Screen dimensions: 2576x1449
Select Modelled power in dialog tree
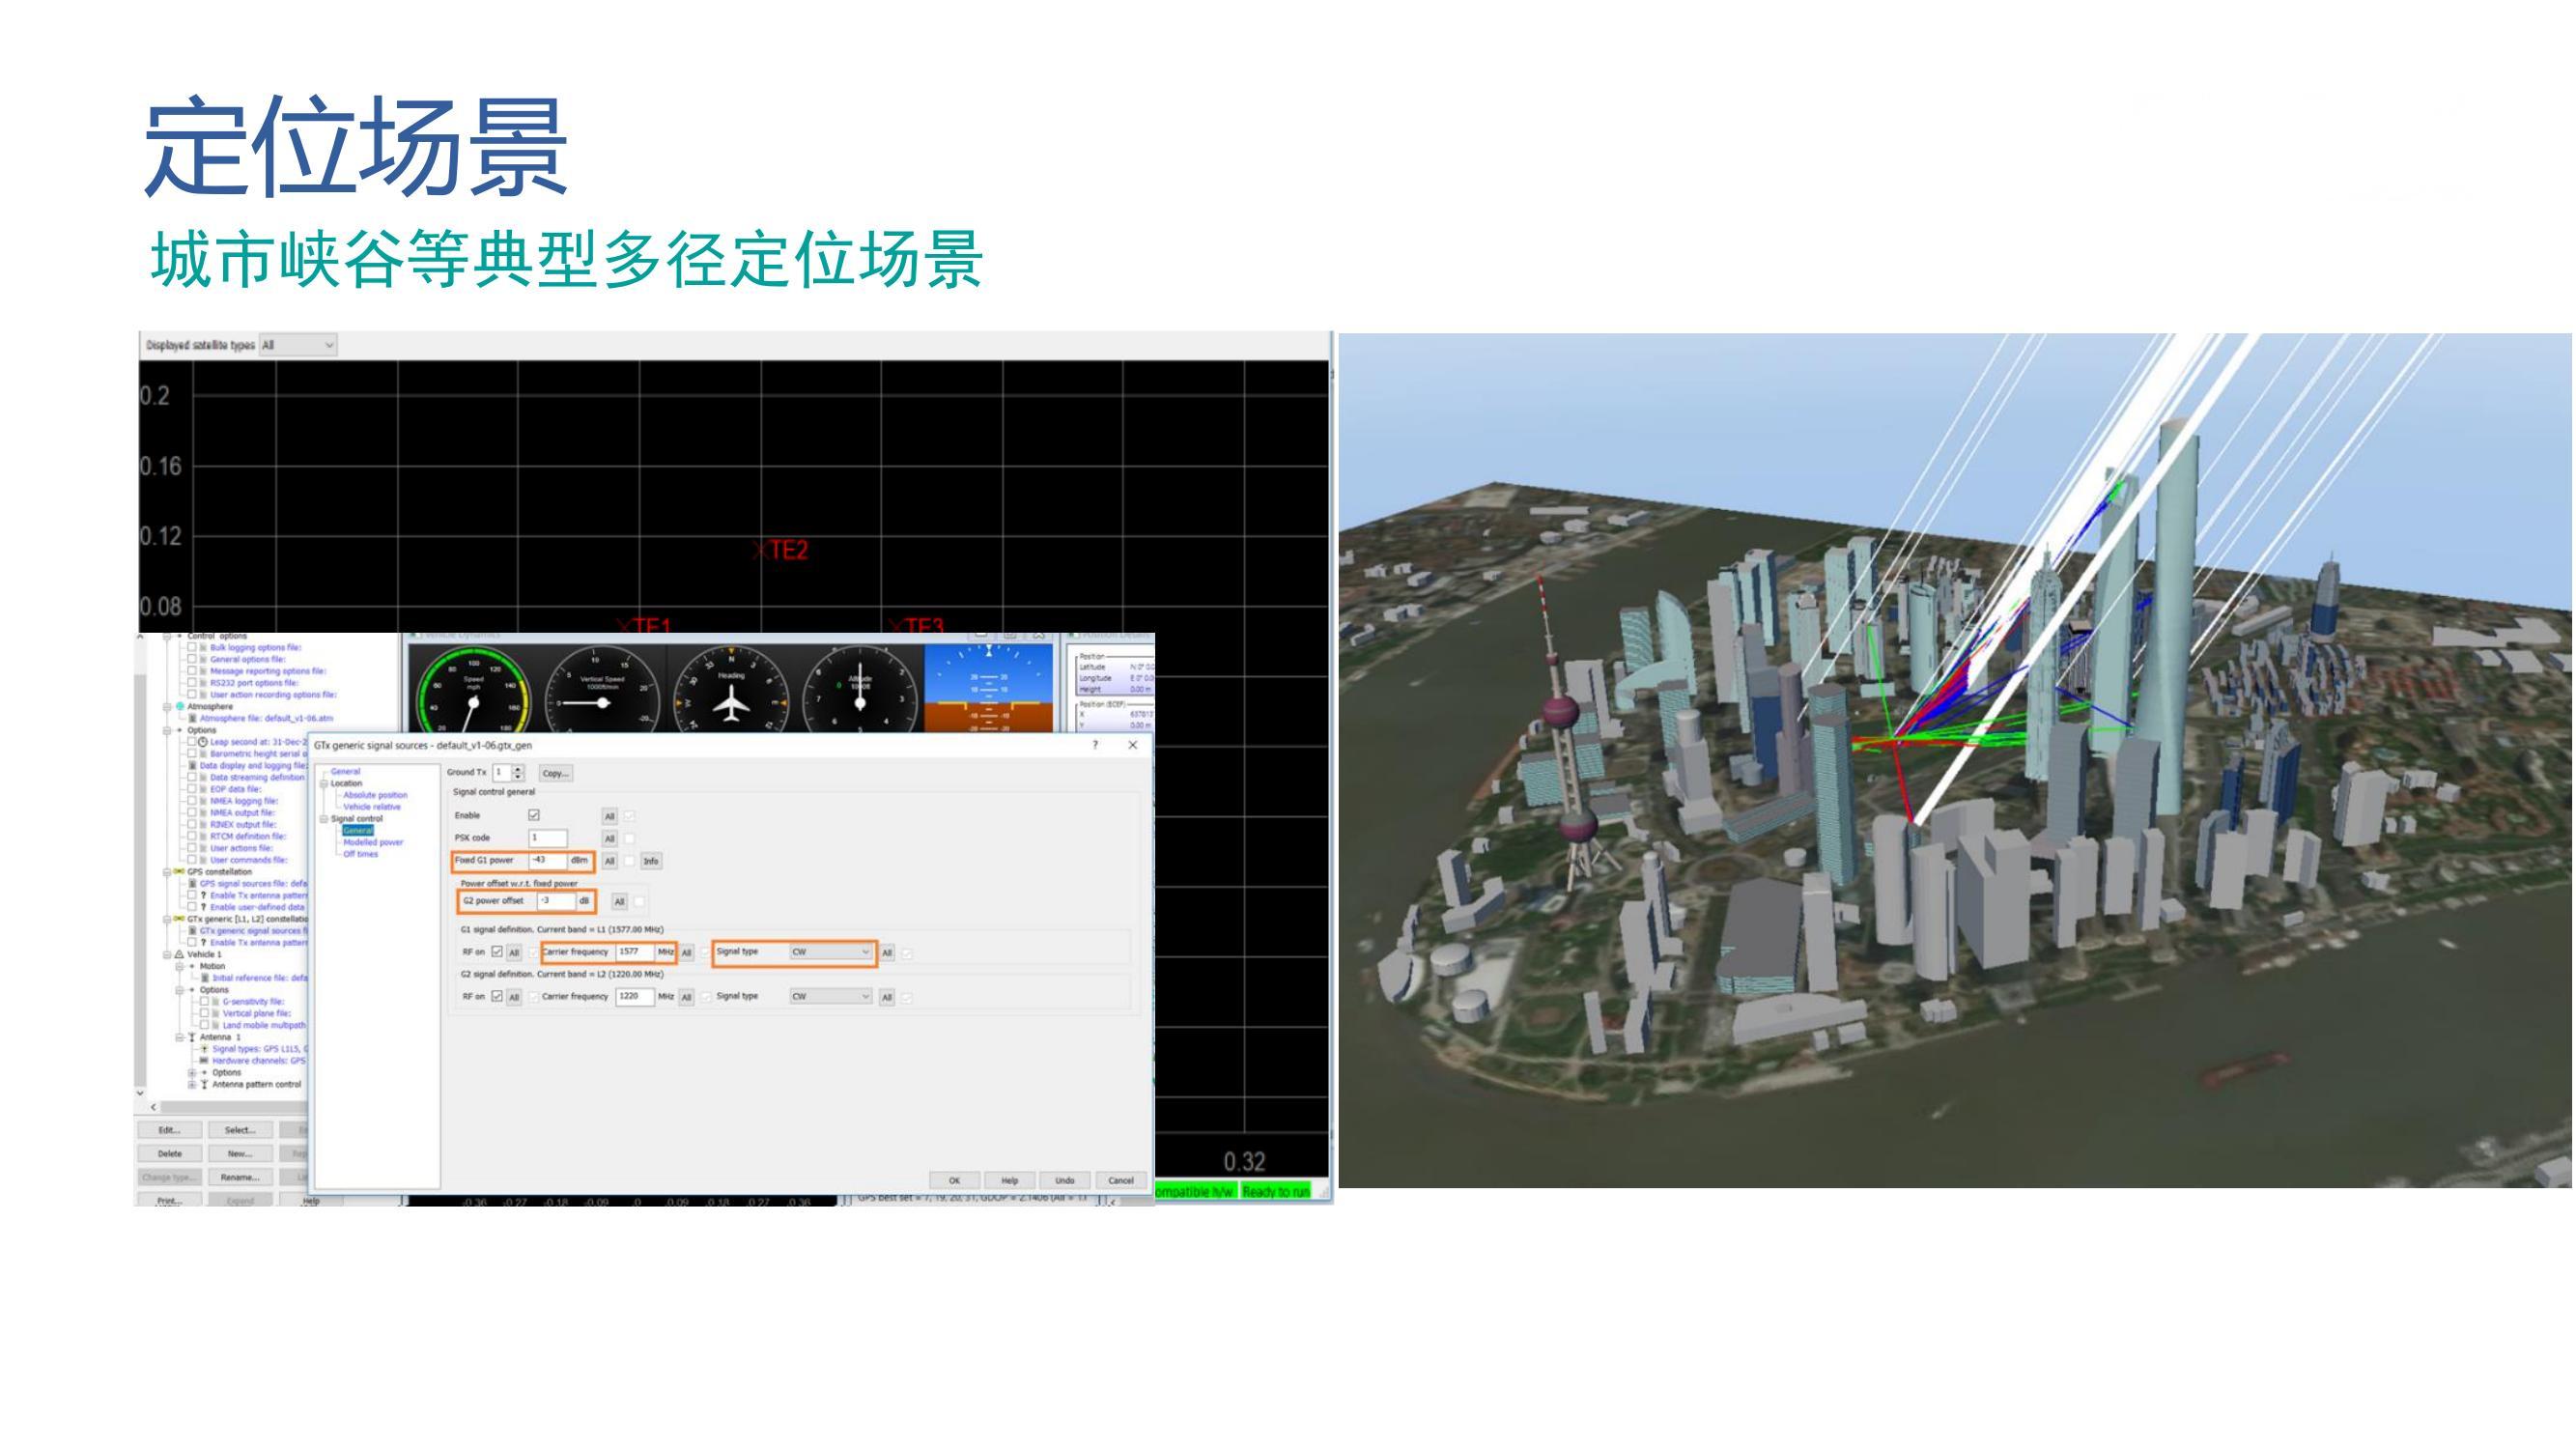(x=372, y=842)
